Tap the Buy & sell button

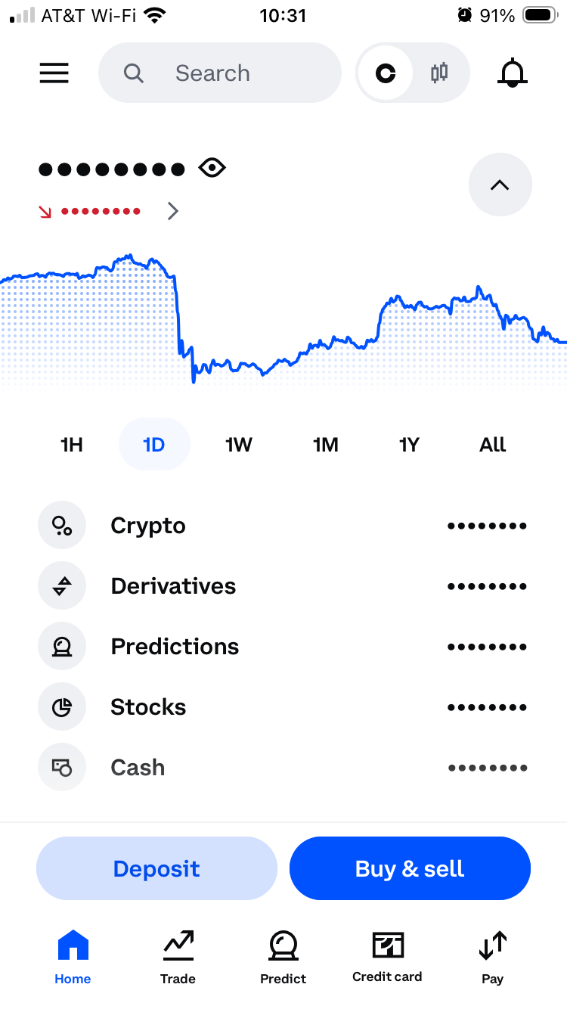coord(410,868)
